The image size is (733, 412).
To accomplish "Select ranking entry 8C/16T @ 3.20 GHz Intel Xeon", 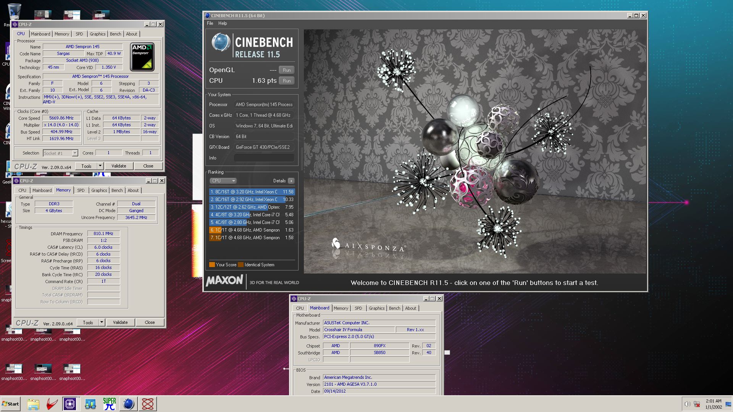I will tap(252, 192).
